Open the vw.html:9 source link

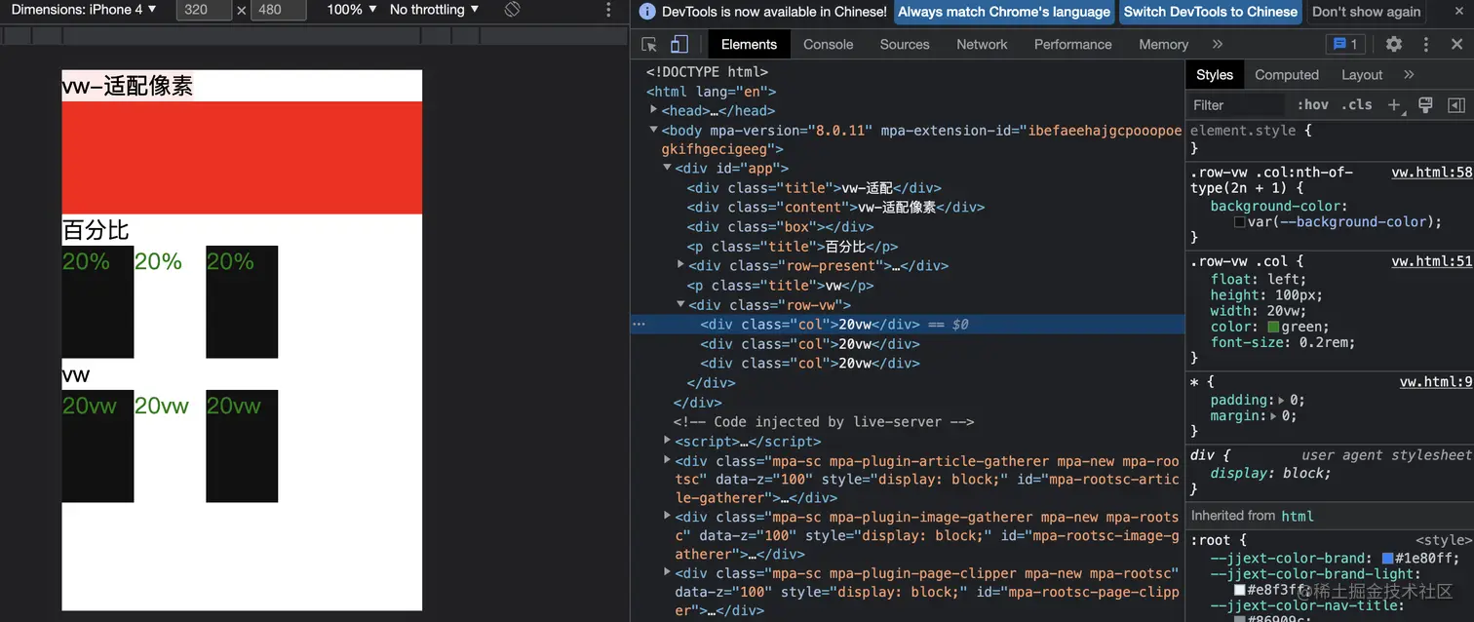(1435, 381)
